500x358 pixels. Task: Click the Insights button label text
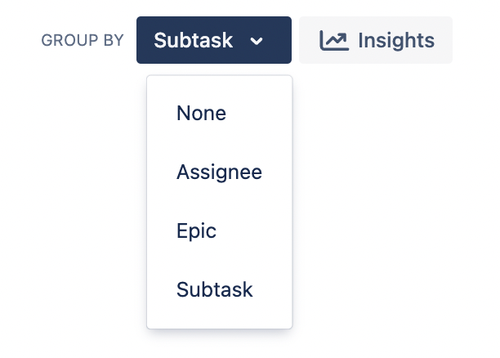[x=396, y=40]
